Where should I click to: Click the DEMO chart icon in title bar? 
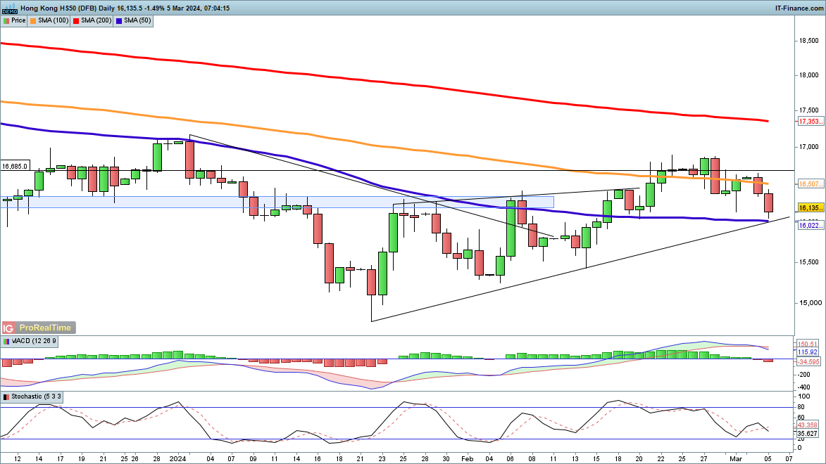(9, 8)
